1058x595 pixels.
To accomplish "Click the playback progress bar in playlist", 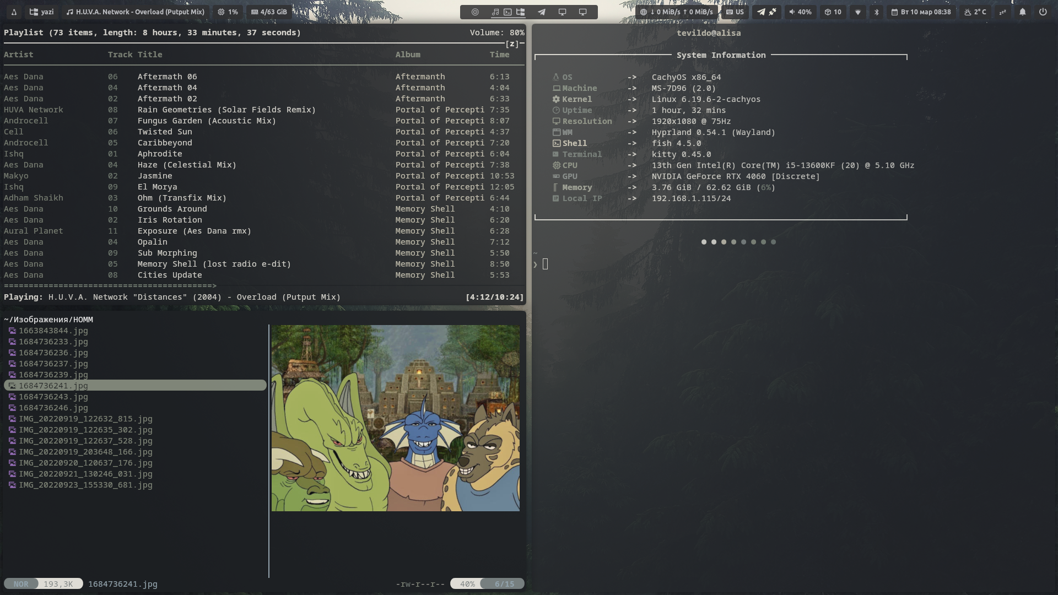I will click(110, 286).
